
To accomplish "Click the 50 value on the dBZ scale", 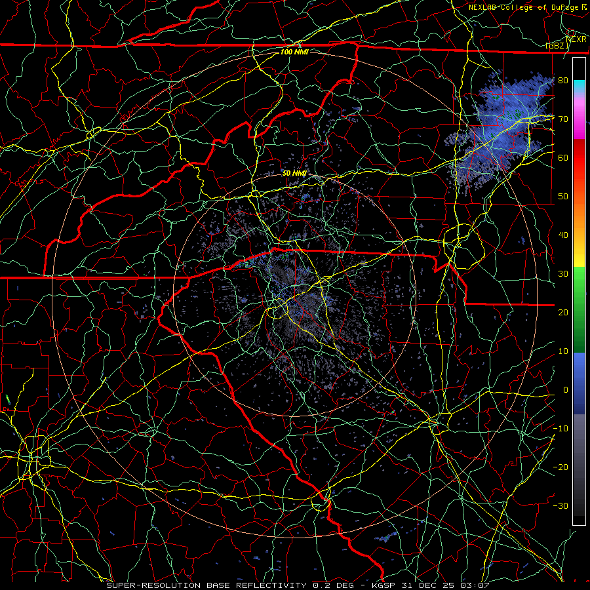I will coord(563,197).
